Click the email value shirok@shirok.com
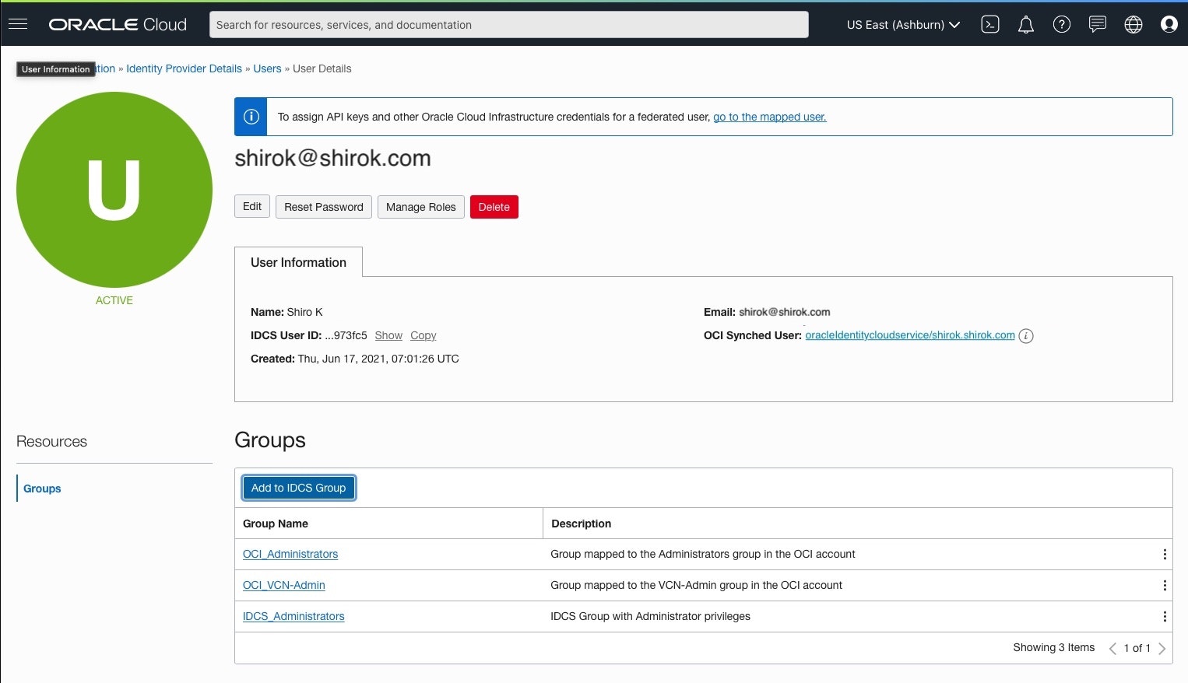This screenshot has height=683, width=1188. [x=785, y=312]
